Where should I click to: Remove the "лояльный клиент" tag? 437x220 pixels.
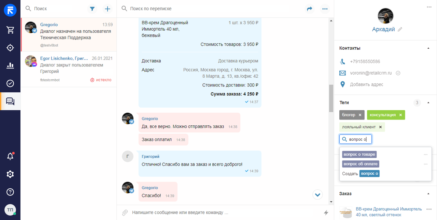380,127
